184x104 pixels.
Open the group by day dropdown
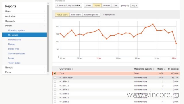point(134,5)
